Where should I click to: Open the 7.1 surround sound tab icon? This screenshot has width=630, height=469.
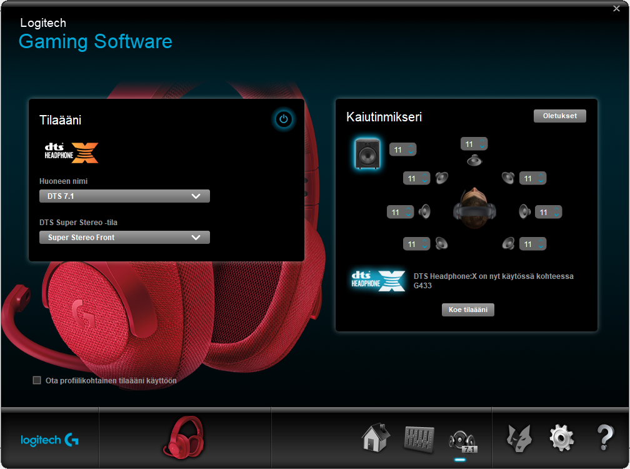pos(462,441)
